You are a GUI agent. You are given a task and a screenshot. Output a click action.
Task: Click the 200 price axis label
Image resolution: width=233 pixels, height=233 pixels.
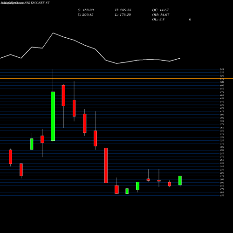tap(222, 179)
